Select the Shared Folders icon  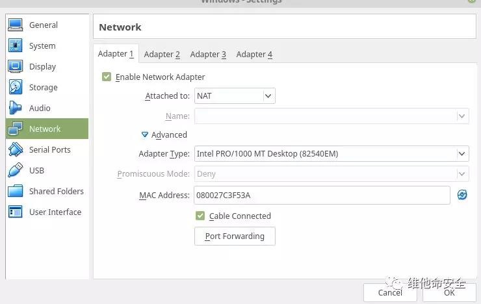pos(16,192)
